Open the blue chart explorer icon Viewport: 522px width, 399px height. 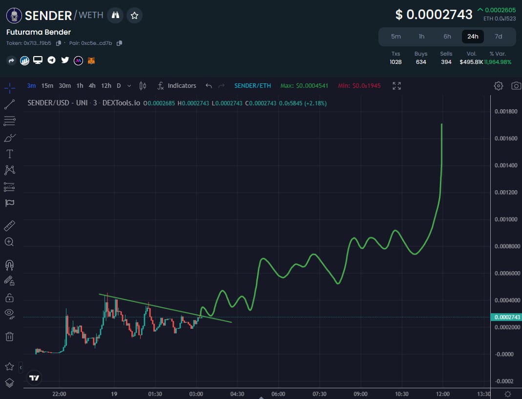[x=24, y=60]
